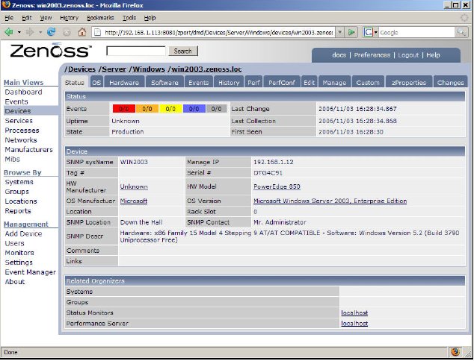Open the Status Monitors localhost link
Image resolution: width=474 pixels, height=361 pixels.
click(x=354, y=313)
